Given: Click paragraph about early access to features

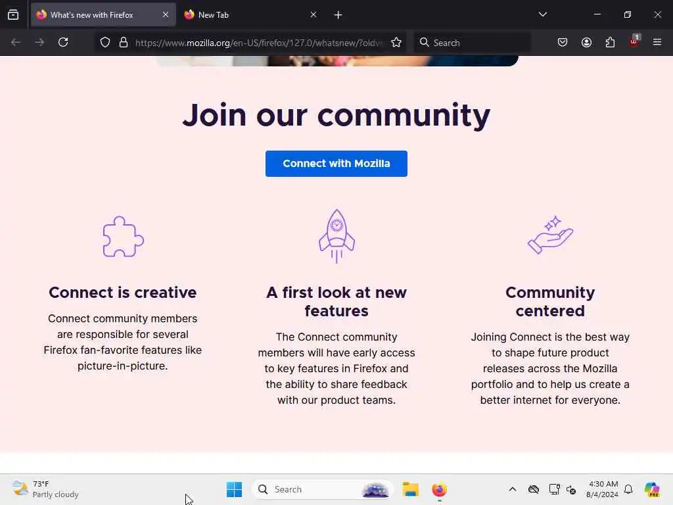Looking at the screenshot, I should [x=336, y=368].
